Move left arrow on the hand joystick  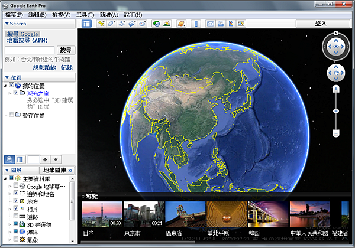[x=330, y=73]
